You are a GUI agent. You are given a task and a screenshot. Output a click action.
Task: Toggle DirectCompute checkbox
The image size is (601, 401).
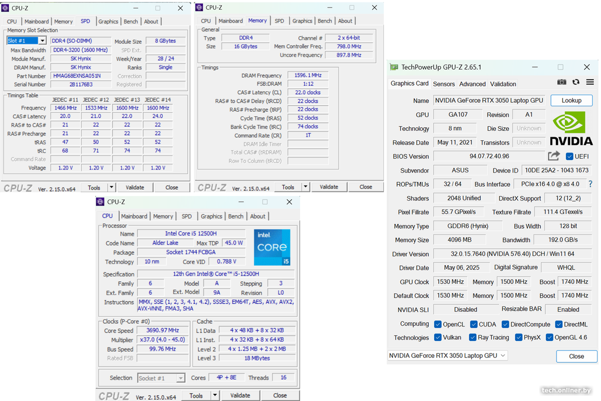[505, 324]
